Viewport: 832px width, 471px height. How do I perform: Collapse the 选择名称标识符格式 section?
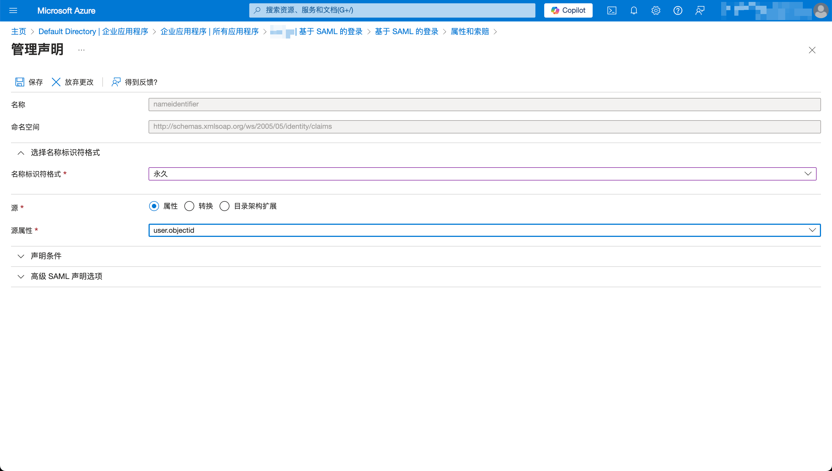[21, 153]
